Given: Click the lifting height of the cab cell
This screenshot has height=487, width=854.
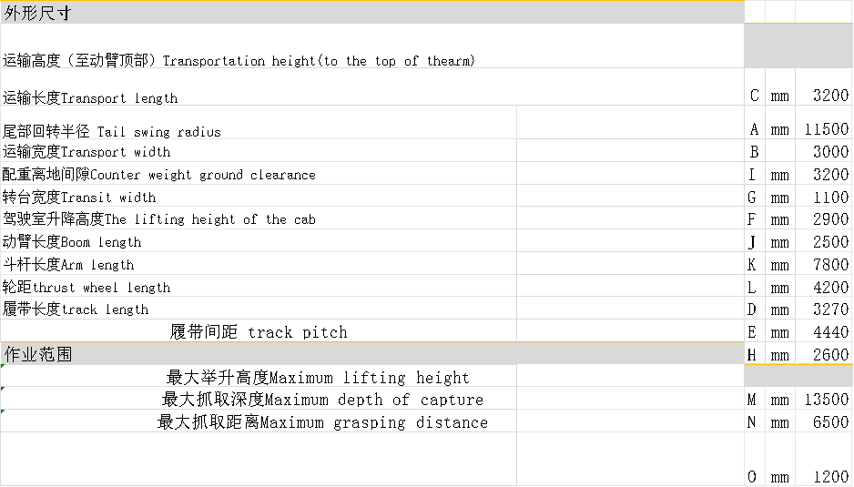Looking at the screenshot, I should 158,219.
